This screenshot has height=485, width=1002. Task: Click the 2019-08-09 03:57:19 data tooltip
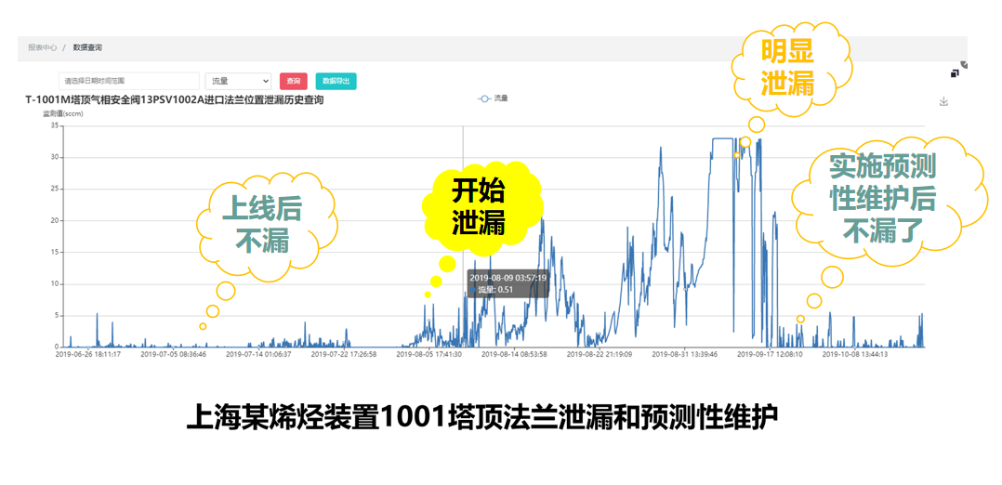point(508,283)
